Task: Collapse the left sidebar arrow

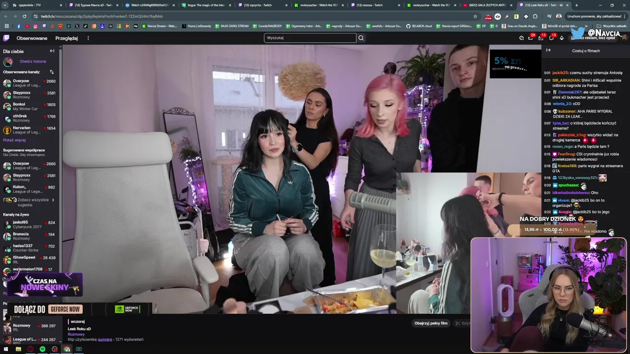Action: pyautogui.click(x=52, y=51)
